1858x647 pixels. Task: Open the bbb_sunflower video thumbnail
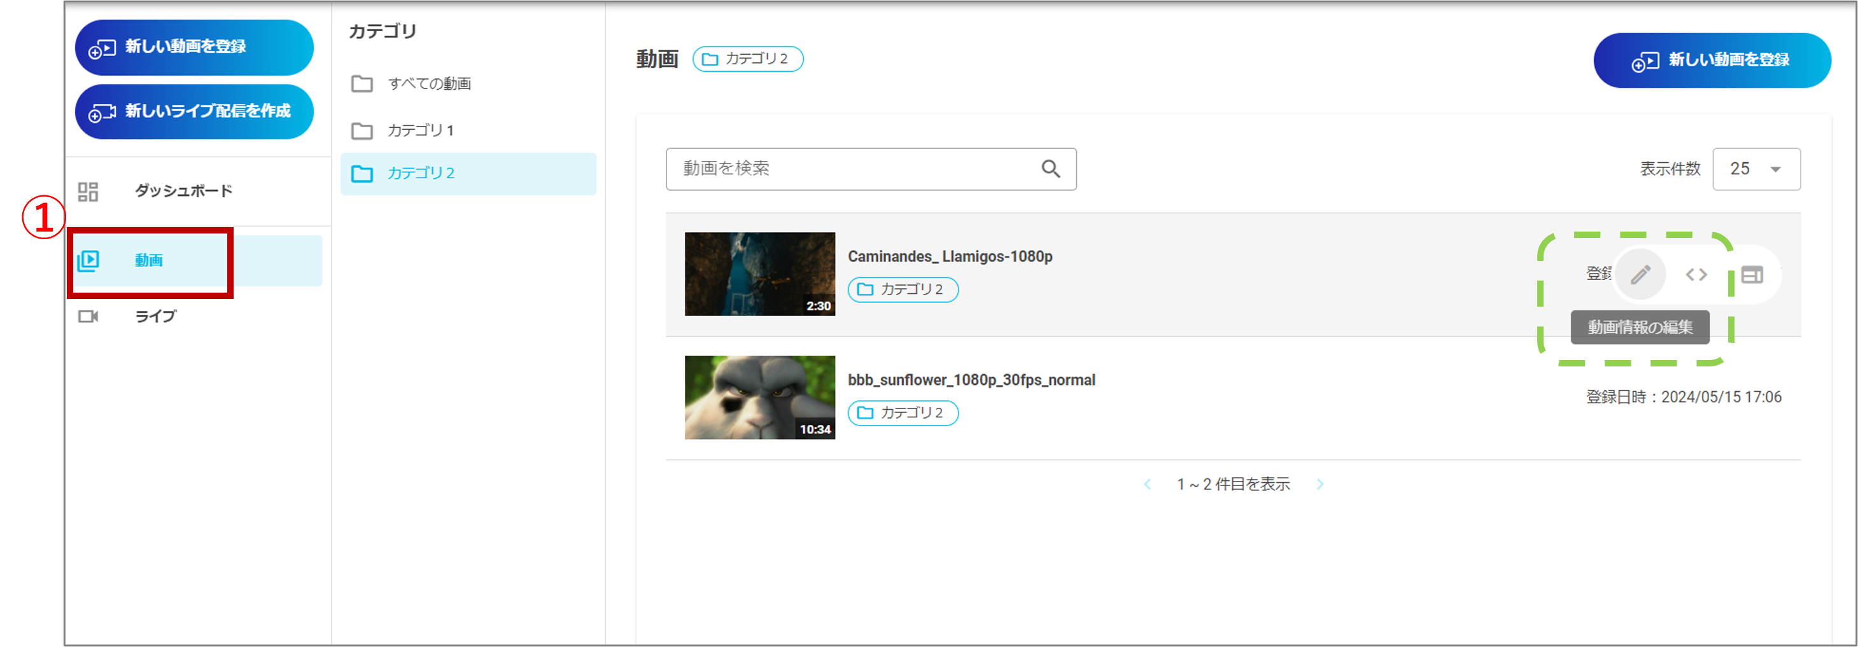(759, 398)
